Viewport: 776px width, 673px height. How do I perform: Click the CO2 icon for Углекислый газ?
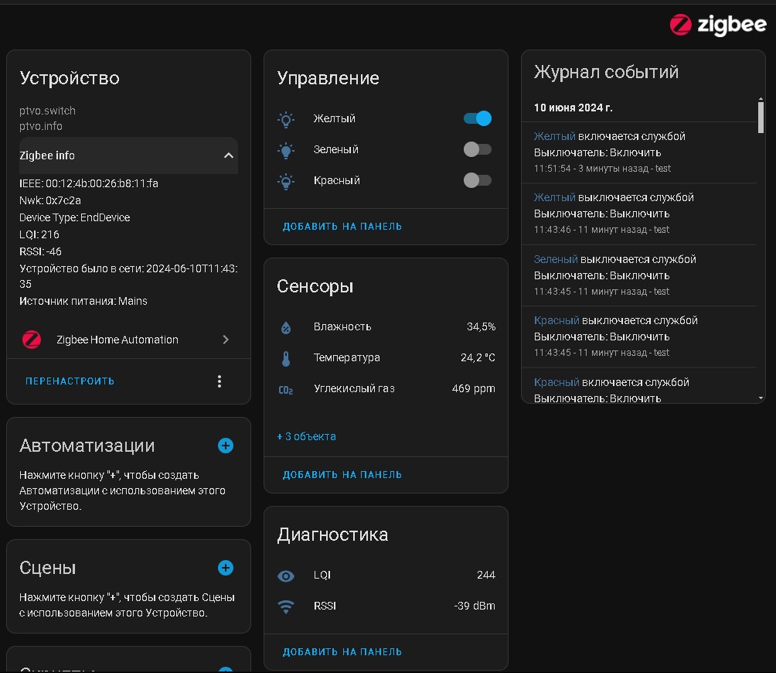tap(286, 389)
